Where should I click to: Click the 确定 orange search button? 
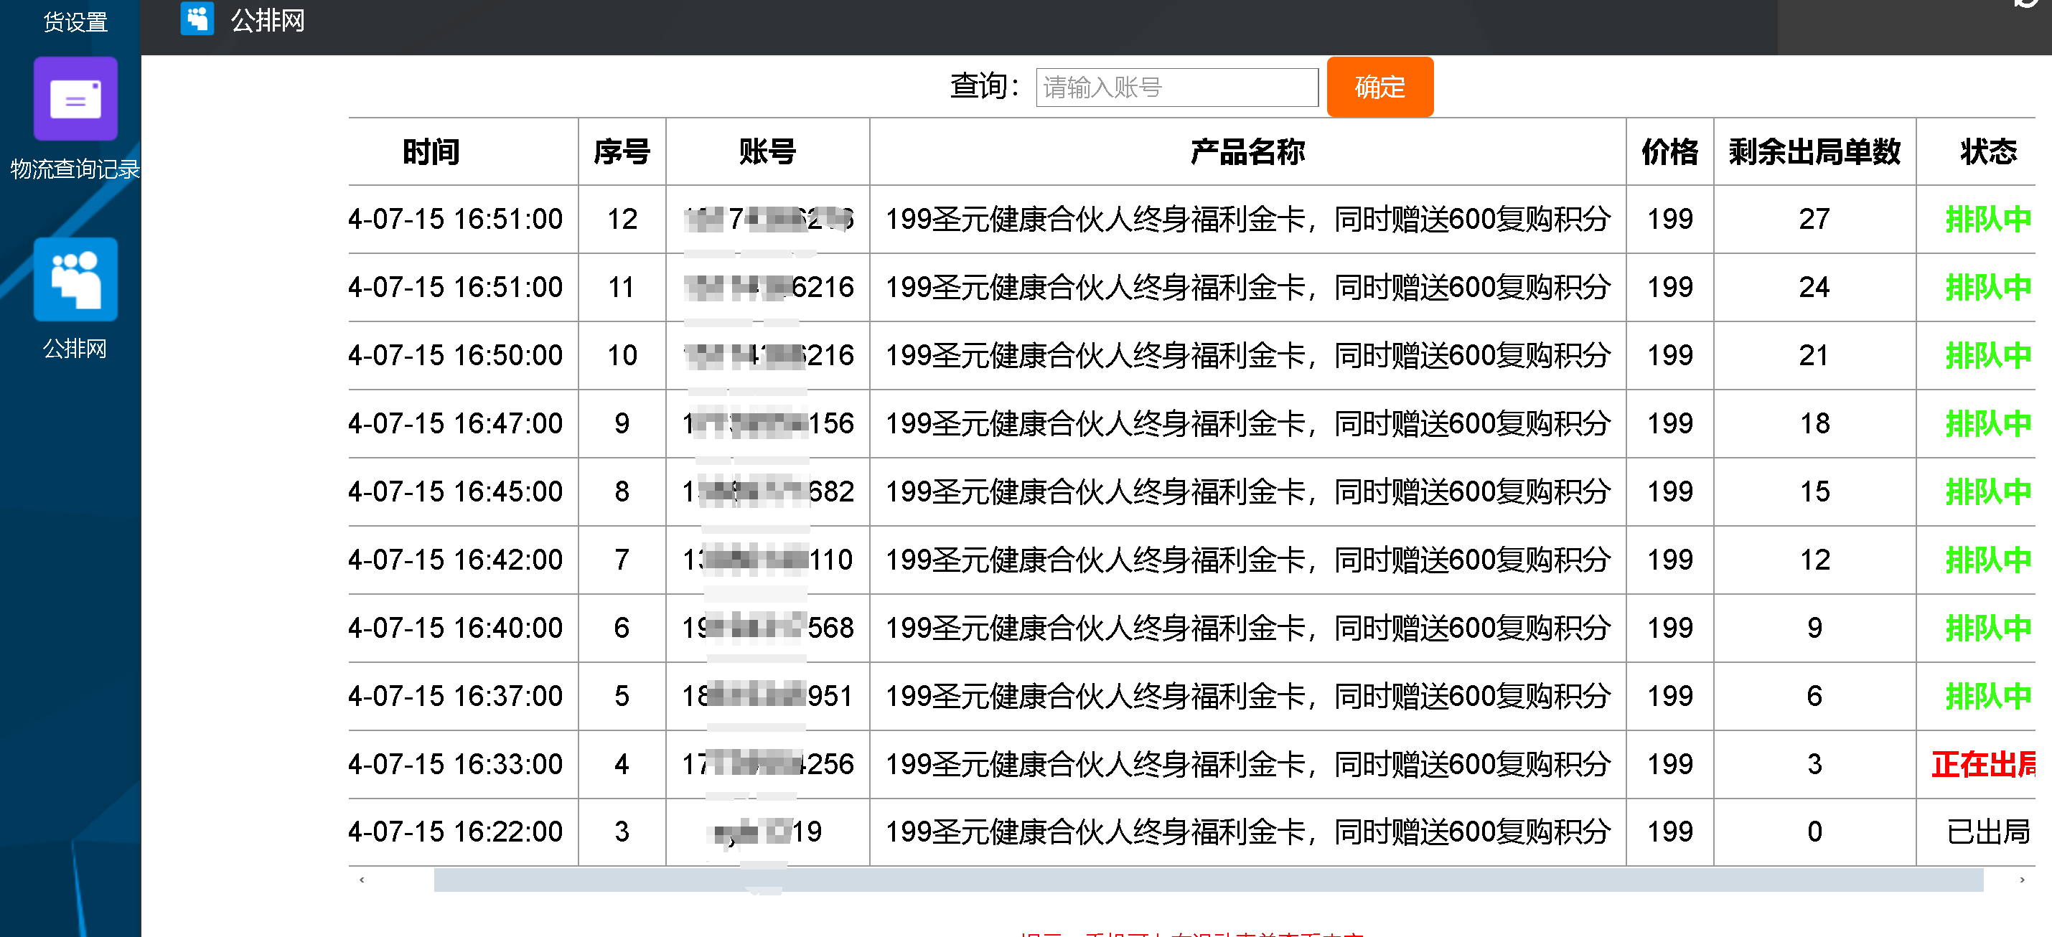click(x=1379, y=87)
